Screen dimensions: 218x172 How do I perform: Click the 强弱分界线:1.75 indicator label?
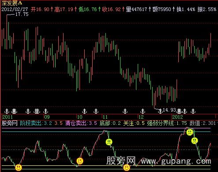click(x=167, y=123)
